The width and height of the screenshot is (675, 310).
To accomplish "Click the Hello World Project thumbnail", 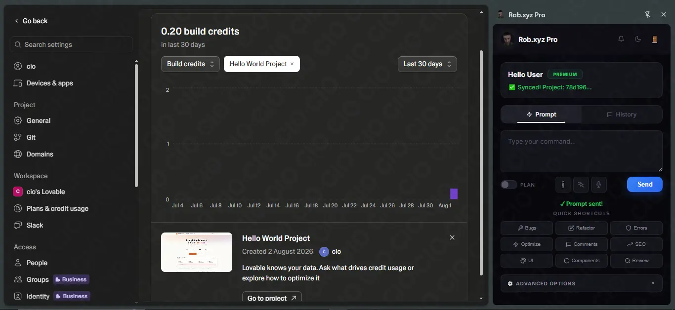I will pyautogui.click(x=197, y=252).
